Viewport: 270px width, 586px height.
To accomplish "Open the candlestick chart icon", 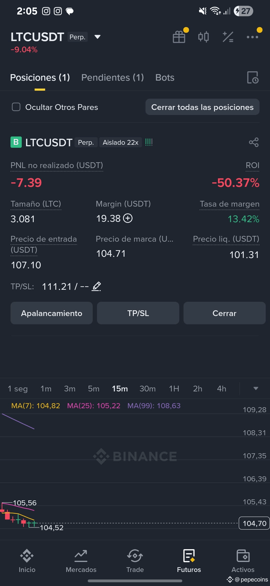I will click(203, 37).
